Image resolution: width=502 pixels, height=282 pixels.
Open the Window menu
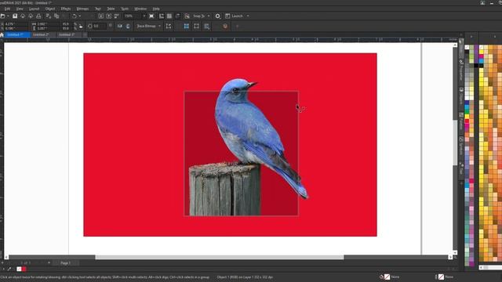coord(140,9)
